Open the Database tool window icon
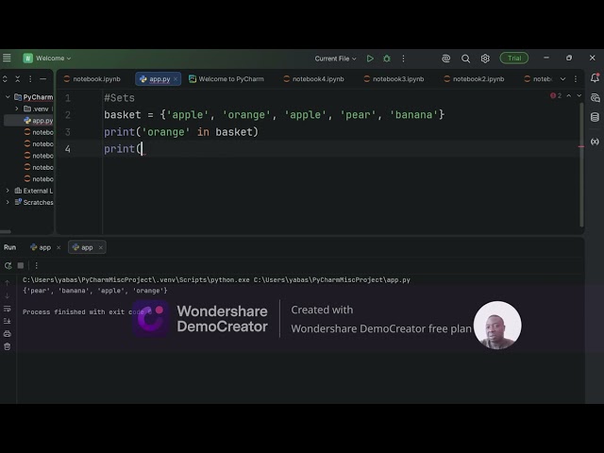 point(595,117)
